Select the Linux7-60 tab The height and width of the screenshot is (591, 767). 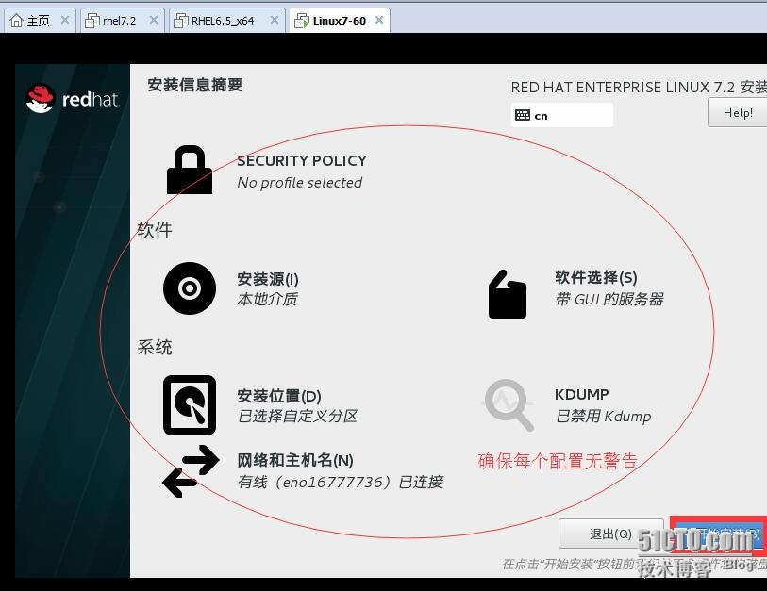pyautogui.click(x=340, y=21)
